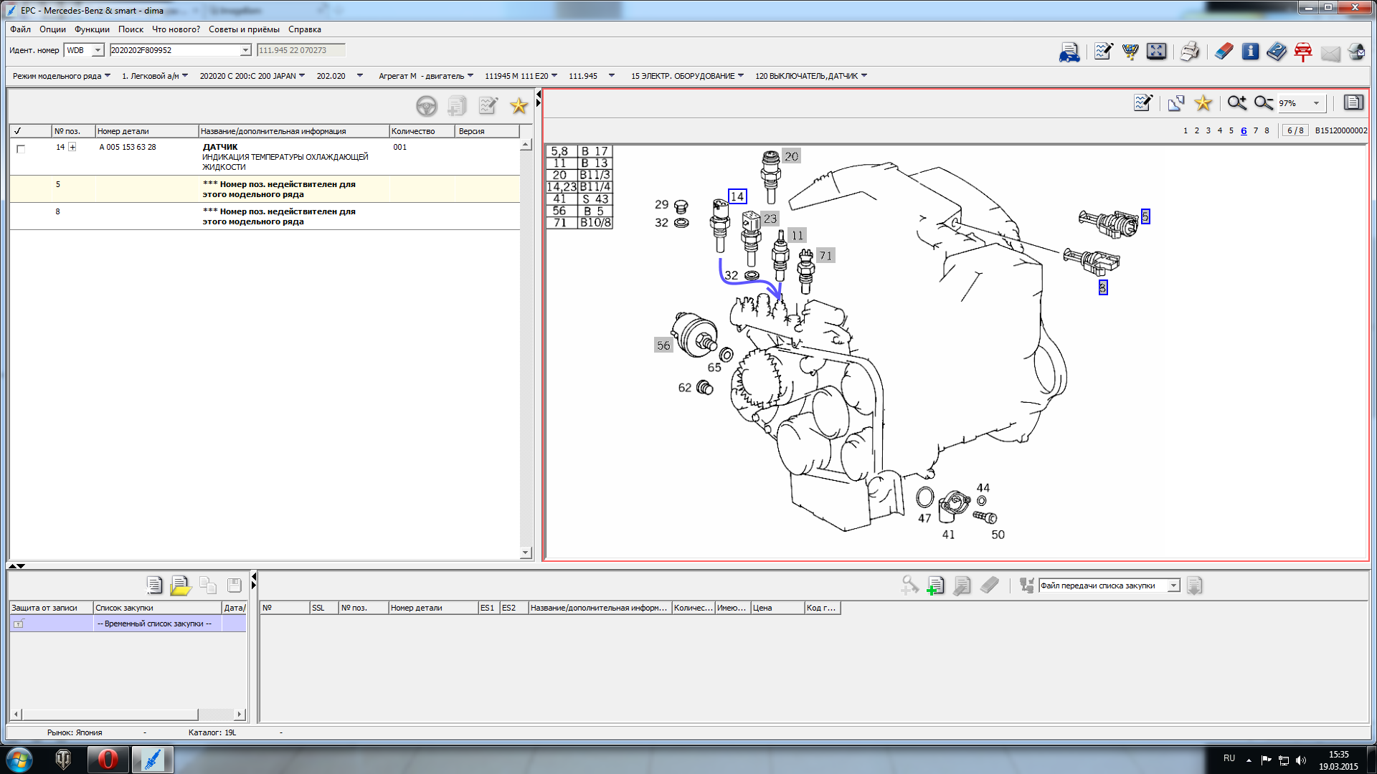Click the picture list icon at the toolbar's far right
Screen dimensions: 1377x774
click(1353, 102)
